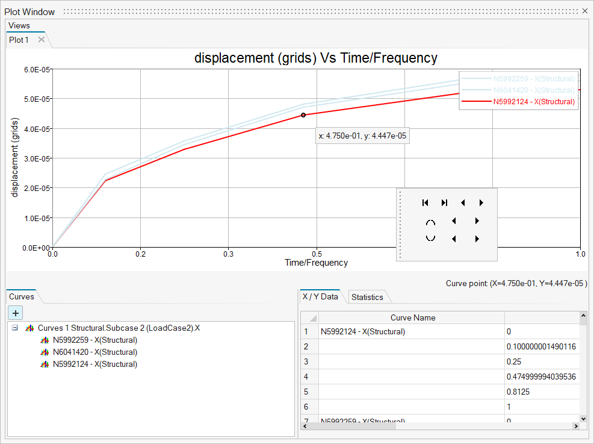Click the lower arc icon in navigator

coord(430,239)
